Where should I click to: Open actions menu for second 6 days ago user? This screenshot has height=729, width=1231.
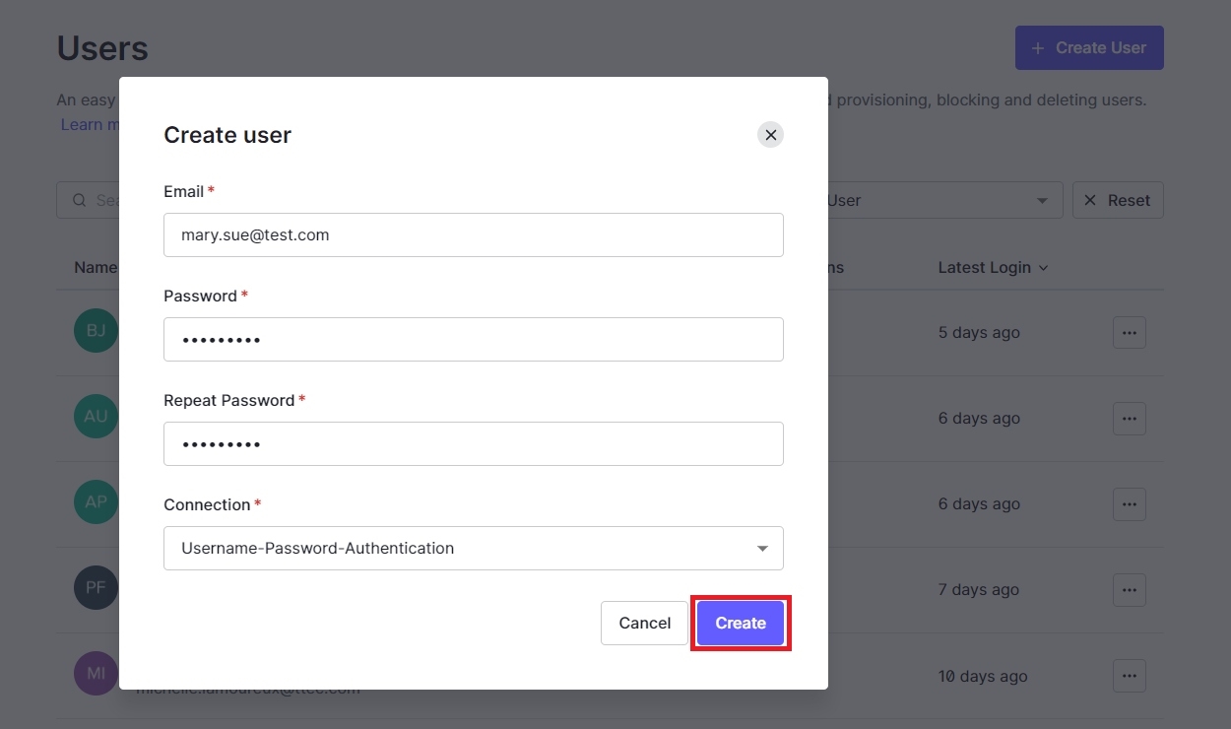(x=1130, y=504)
